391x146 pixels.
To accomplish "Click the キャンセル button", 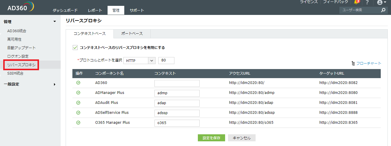I will [x=242, y=138].
